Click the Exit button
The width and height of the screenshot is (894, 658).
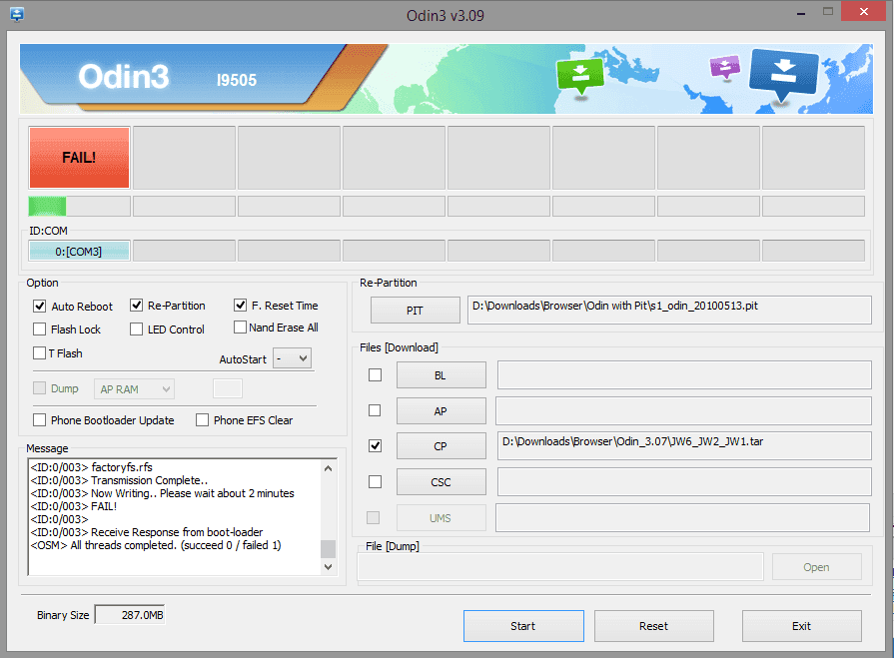pos(802,626)
